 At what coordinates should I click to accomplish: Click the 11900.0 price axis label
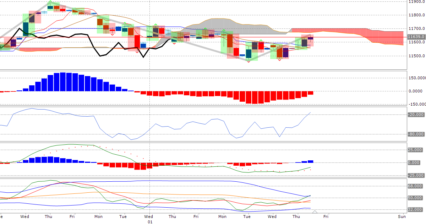click(416, 1)
